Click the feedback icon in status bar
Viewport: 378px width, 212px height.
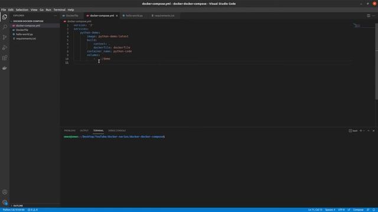click(x=368, y=210)
